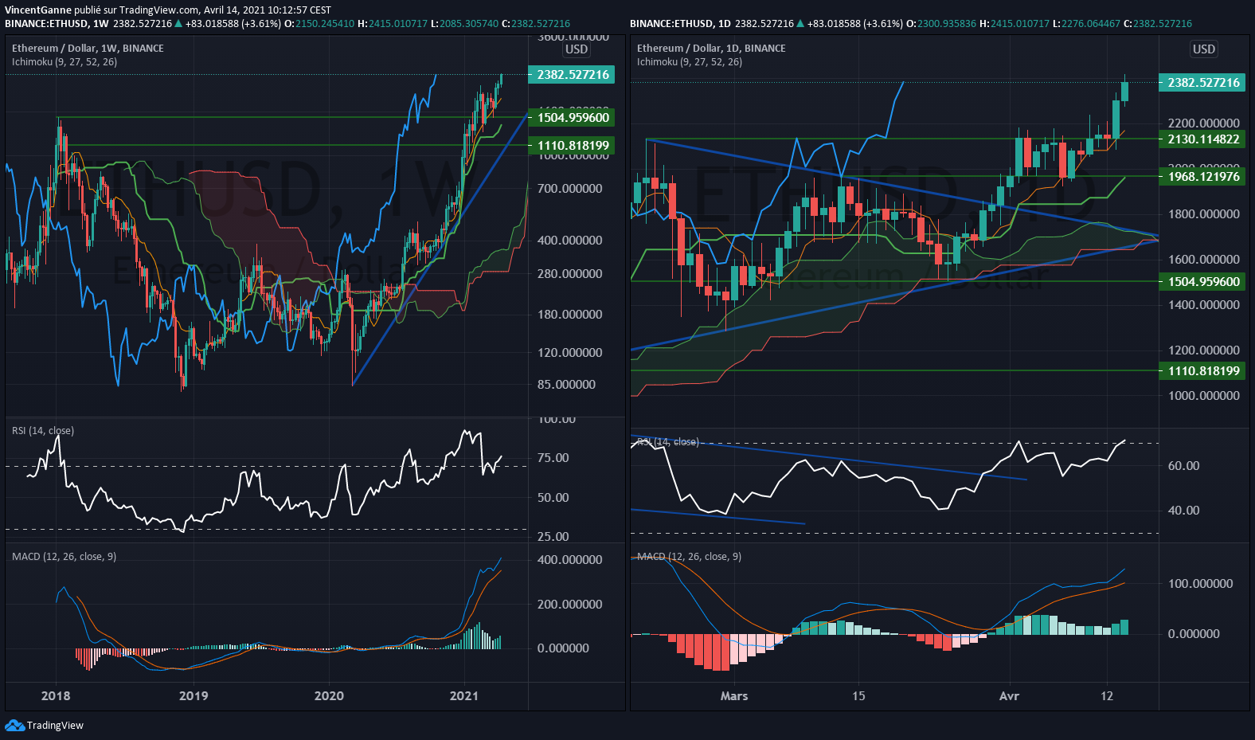Click Avr on the daily time axis
Screen dimensions: 1255x740
pos(1009,696)
